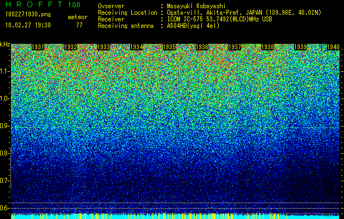Click the 1931 time marker label
Screen dimensions: 344x219
pyautogui.click(x=38, y=47)
